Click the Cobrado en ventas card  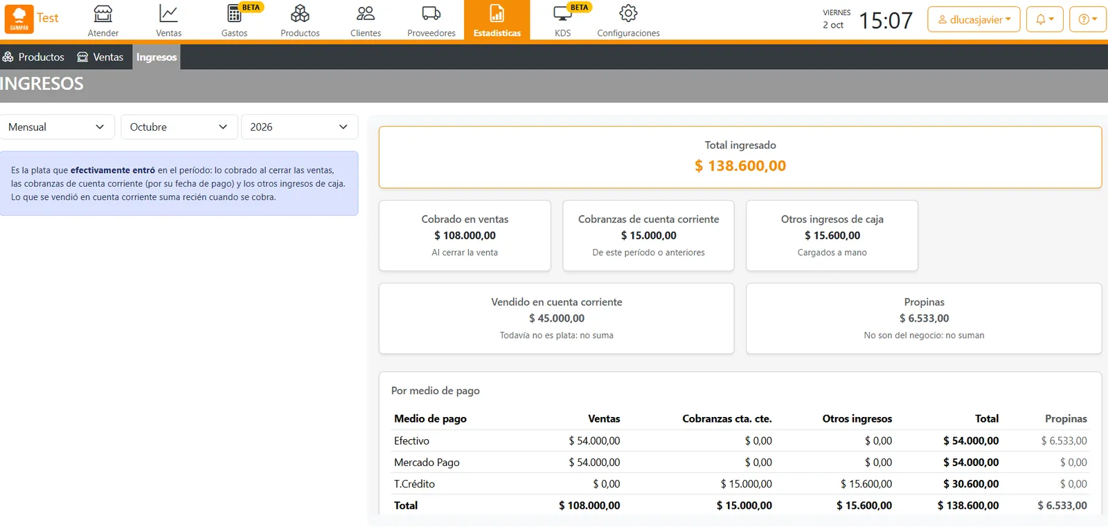point(465,235)
